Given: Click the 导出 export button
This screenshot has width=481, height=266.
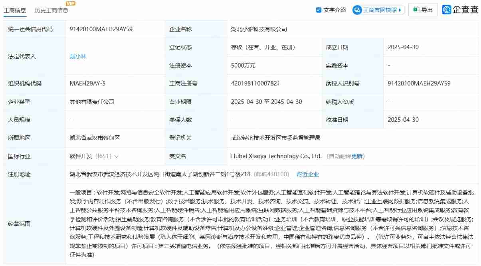Looking at the screenshot, I should click(x=423, y=10).
